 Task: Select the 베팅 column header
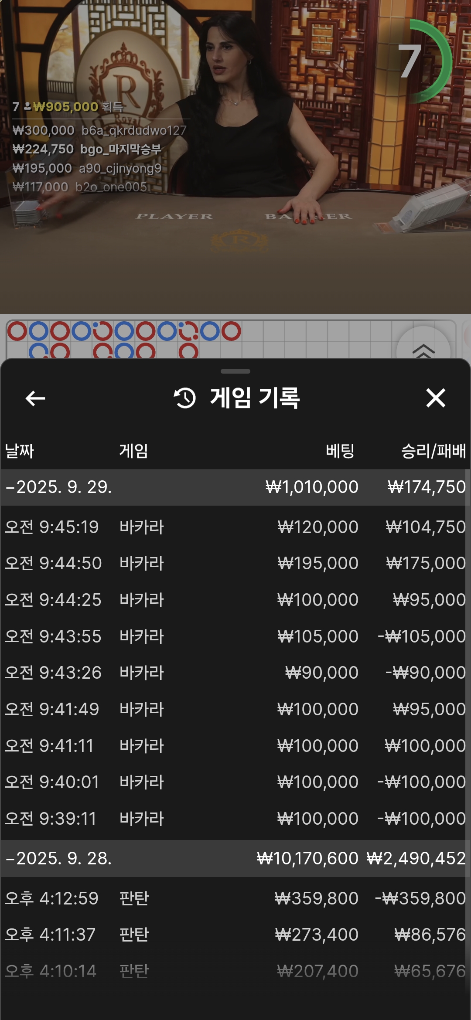coord(340,451)
